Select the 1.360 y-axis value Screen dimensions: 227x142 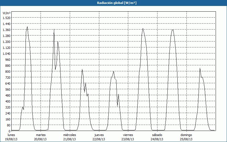coord(7,30)
